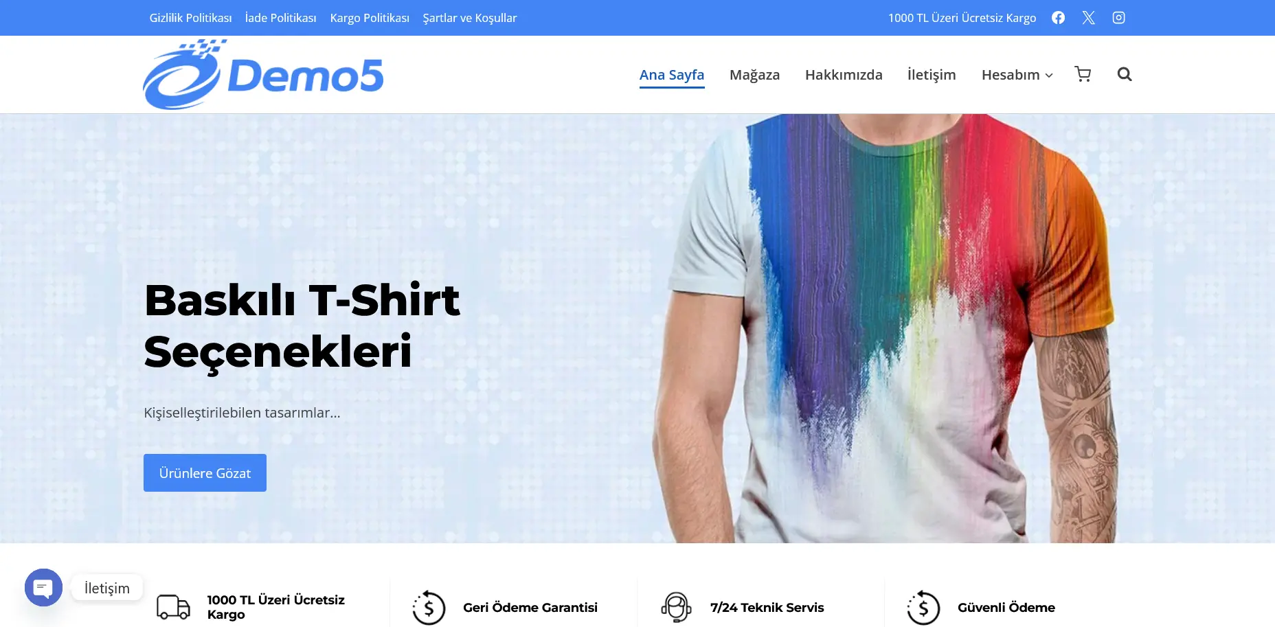Click the headset technical service icon

pyautogui.click(x=676, y=607)
